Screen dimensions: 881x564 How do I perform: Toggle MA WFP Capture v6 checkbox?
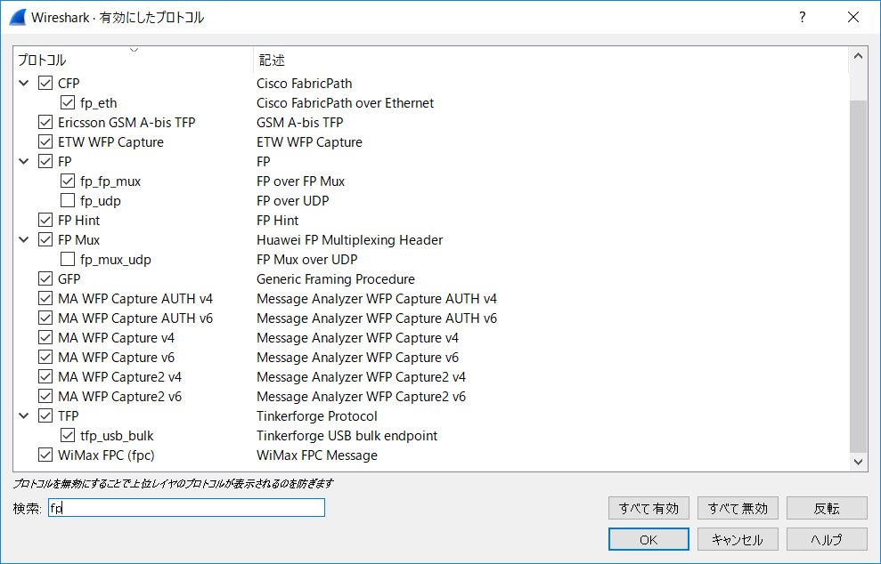[45, 358]
